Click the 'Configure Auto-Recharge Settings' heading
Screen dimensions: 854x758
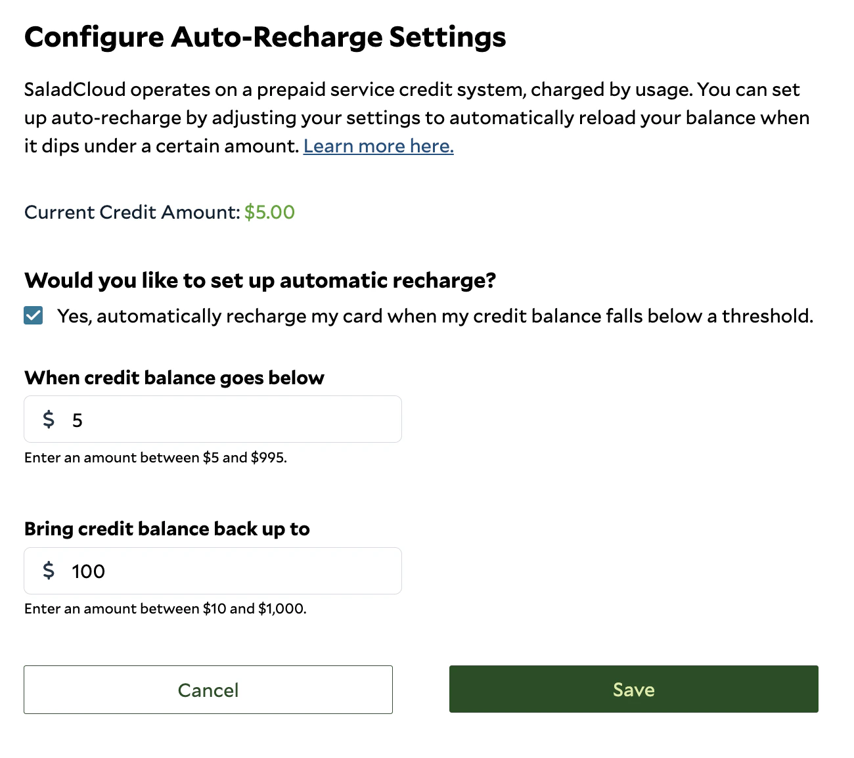pyautogui.click(x=265, y=37)
